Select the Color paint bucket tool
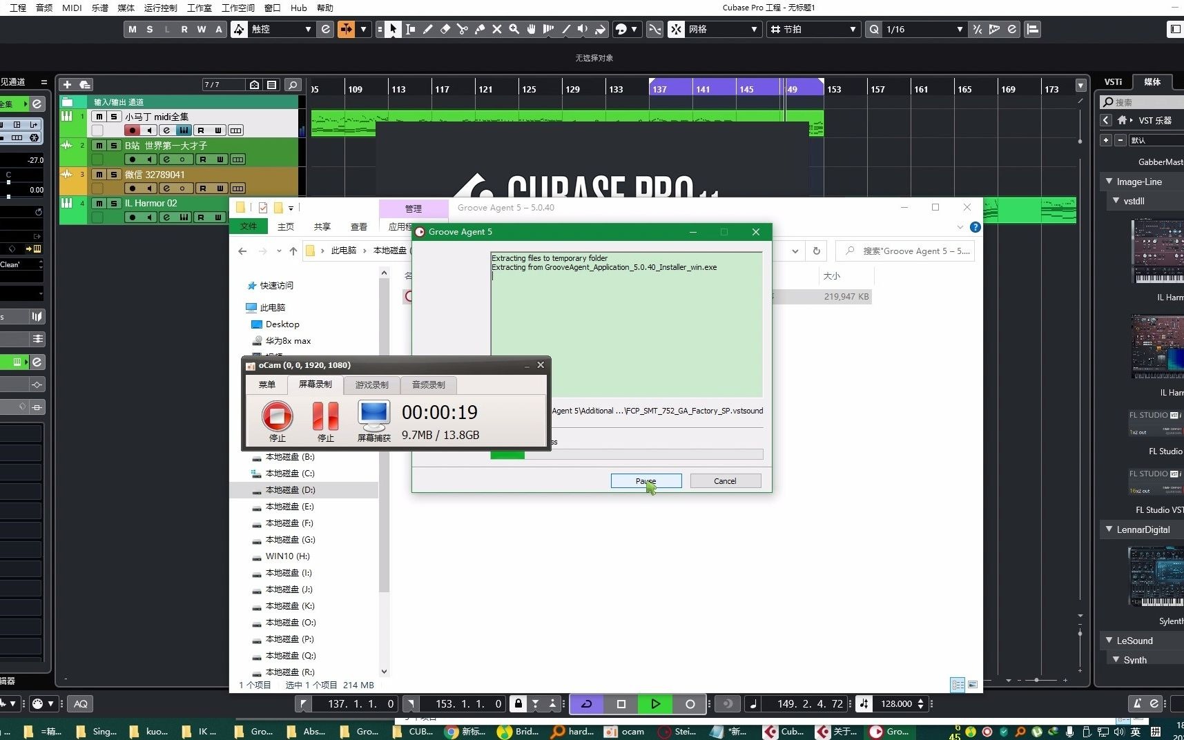1184x740 pixels. point(601,29)
